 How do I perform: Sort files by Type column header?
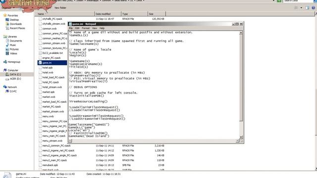coord(134,14)
